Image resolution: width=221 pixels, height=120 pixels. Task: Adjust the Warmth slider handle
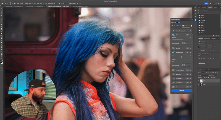173,61
